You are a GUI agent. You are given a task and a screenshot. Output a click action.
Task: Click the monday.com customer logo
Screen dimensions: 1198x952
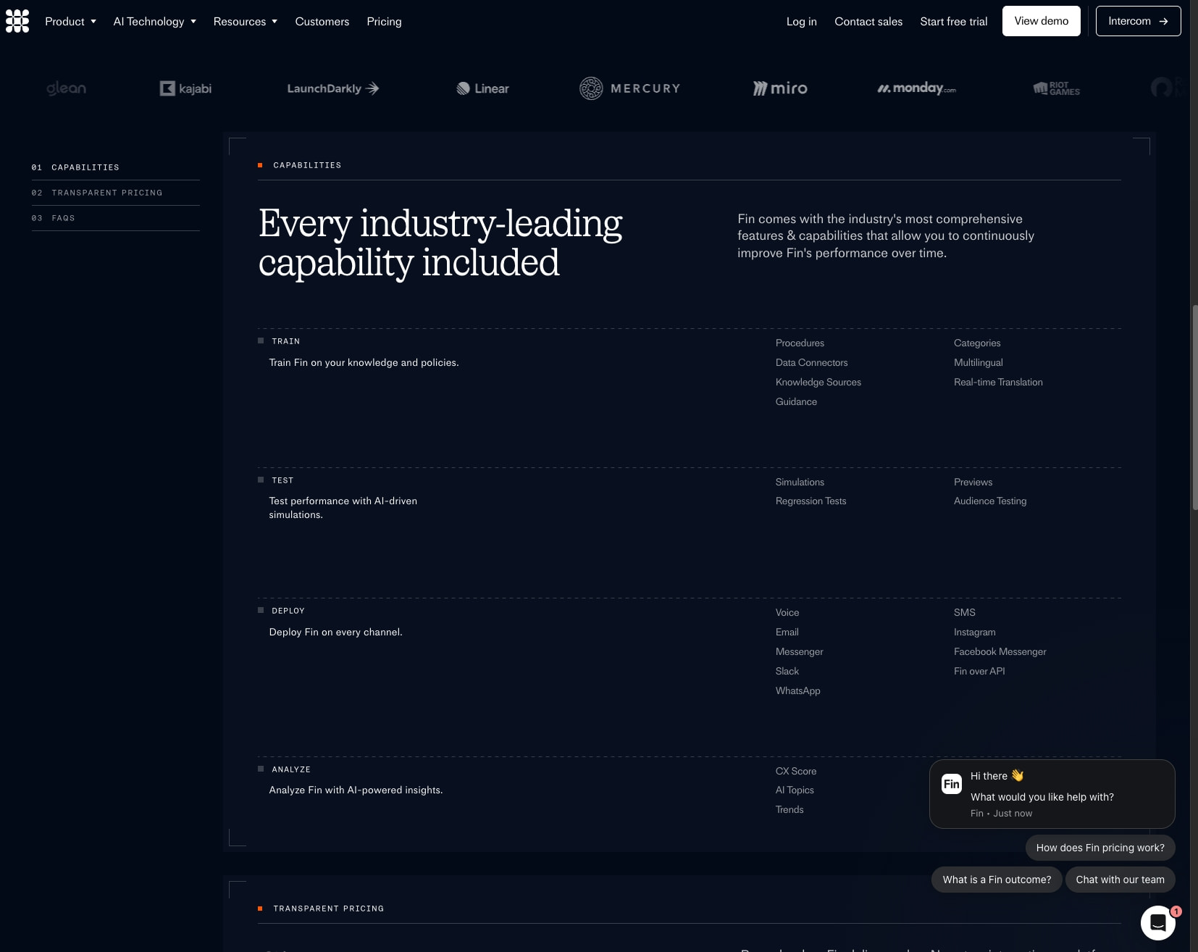[916, 88]
